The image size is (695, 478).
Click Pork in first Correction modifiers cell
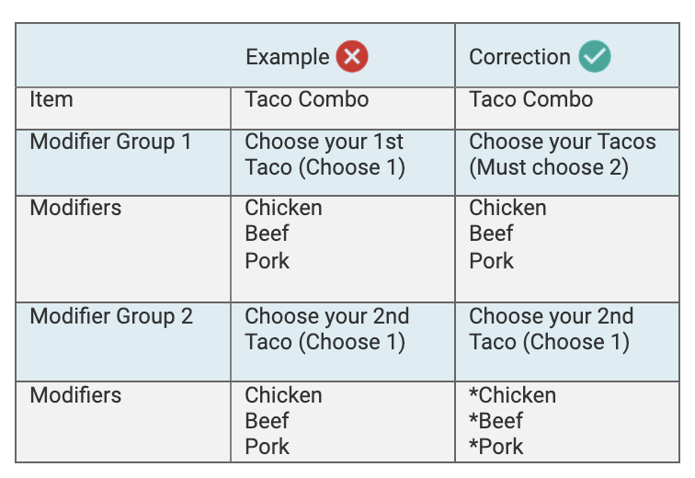click(x=491, y=261)
